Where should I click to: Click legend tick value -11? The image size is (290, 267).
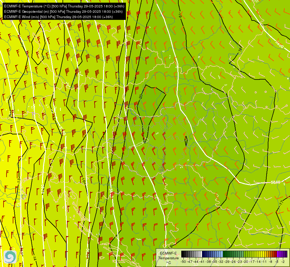[264, 262]
